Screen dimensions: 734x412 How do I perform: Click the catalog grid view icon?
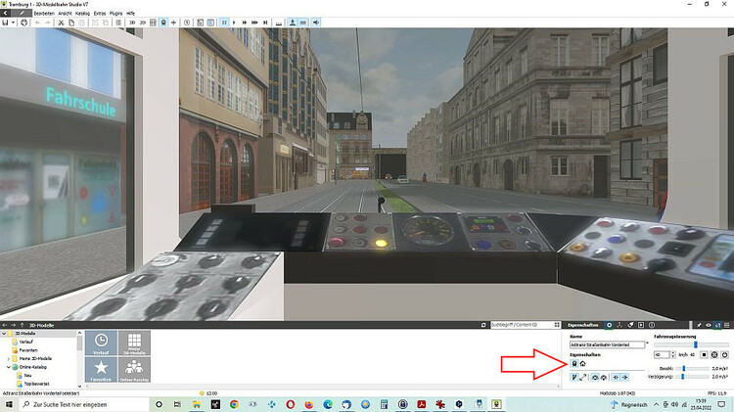coord(557,325)
